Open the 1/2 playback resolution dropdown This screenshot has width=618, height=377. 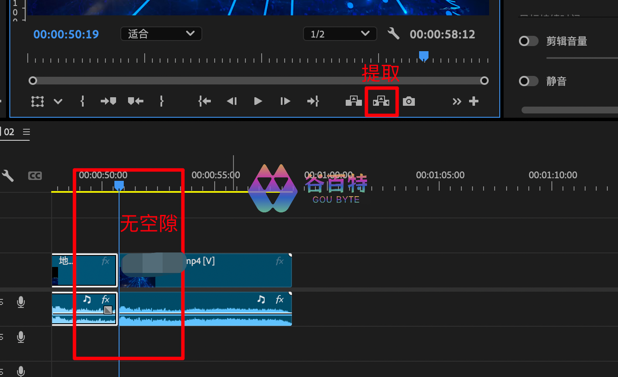coord(340,34)
